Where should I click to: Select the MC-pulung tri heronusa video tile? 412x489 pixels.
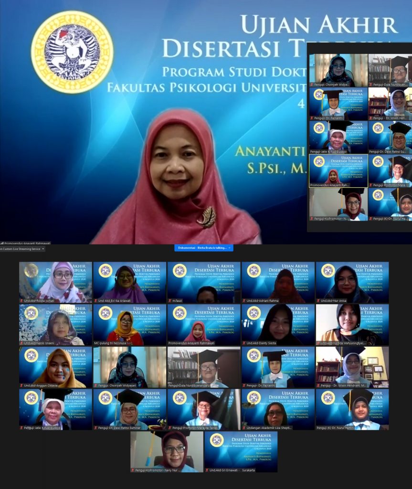point(129,325)
